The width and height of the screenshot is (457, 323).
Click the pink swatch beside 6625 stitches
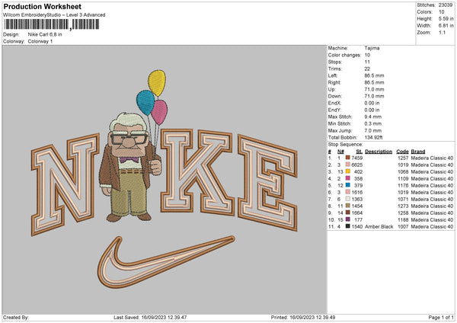[x=347, y=165]
